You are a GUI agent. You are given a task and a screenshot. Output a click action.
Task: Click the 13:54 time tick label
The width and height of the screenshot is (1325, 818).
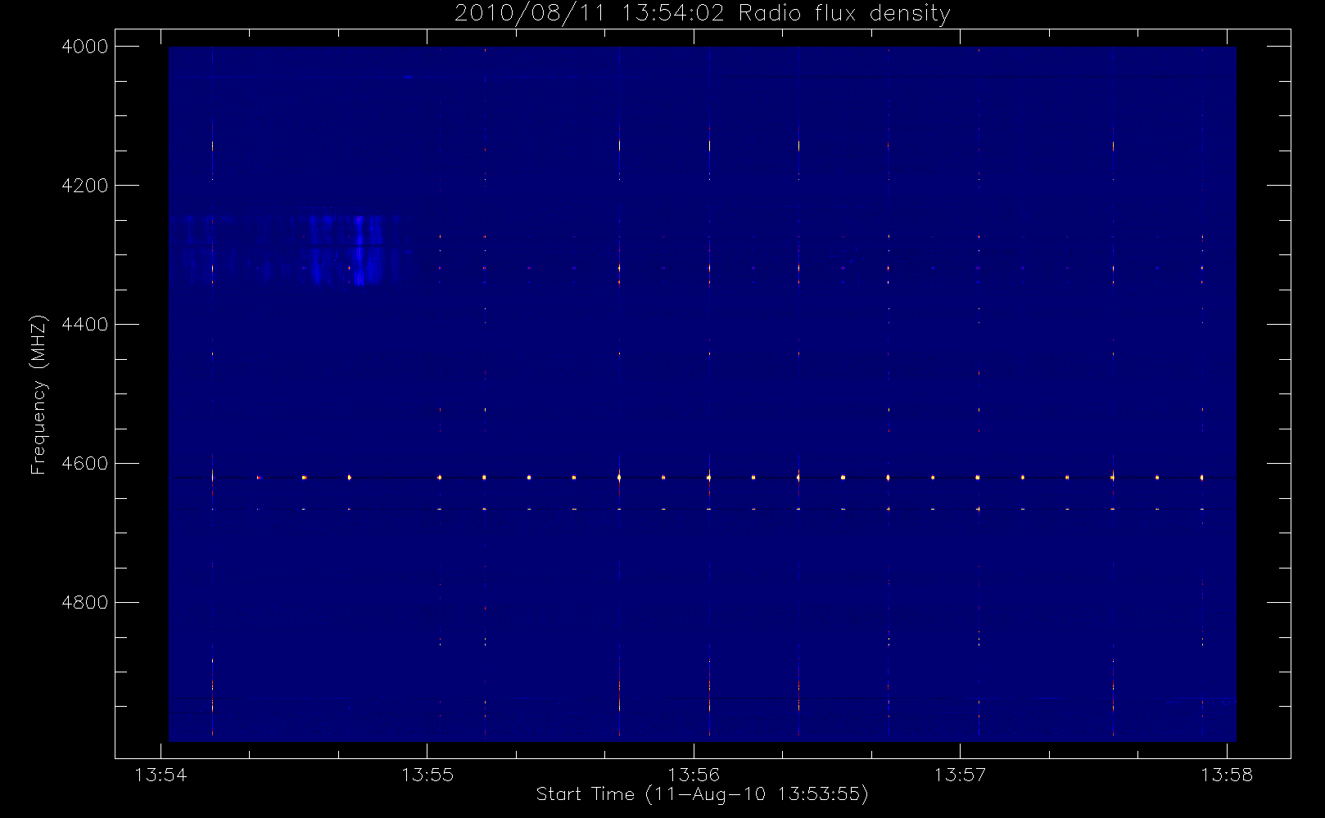(x=161, y=775)
